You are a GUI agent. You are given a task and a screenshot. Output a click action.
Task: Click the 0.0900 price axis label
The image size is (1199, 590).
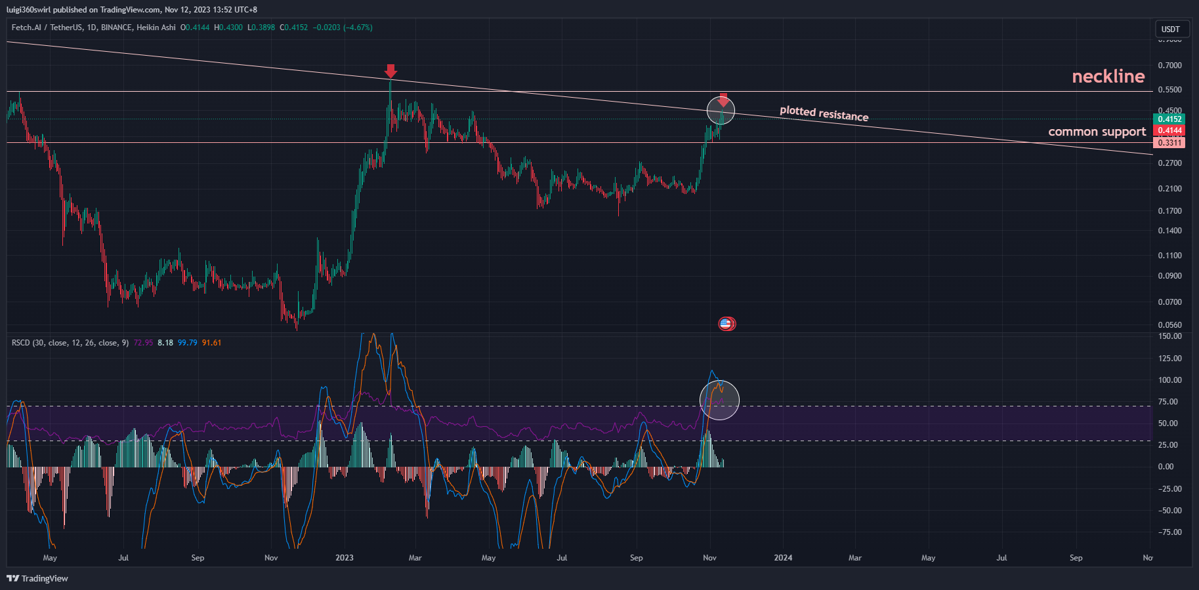click(1169, 276)
